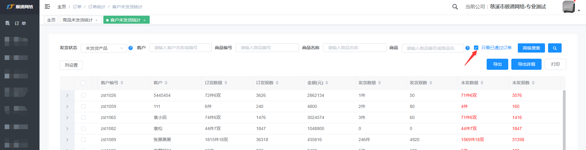The image size is (586, 150).
Task: Open the 发货状态 dropdown
Action: pos(104,48)
